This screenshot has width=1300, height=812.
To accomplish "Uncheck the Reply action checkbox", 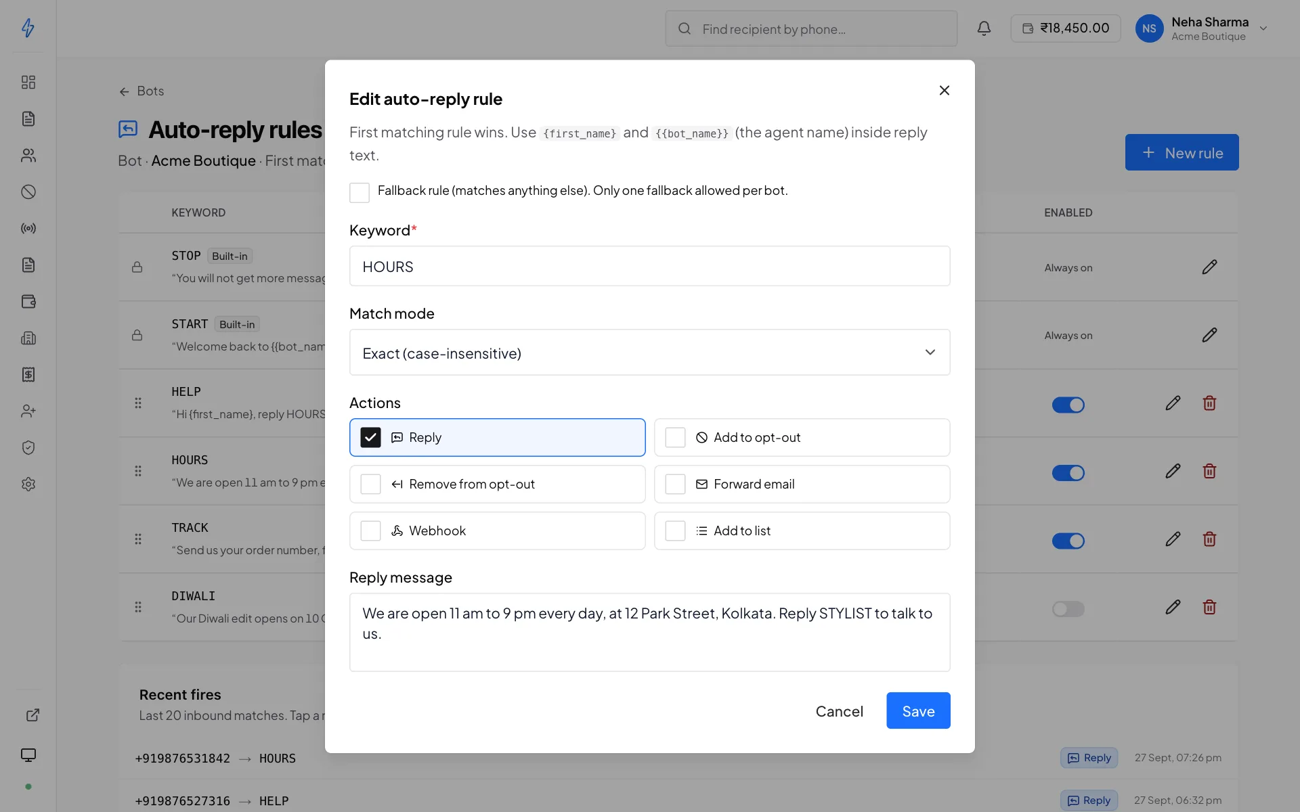I will pos(370,437).
